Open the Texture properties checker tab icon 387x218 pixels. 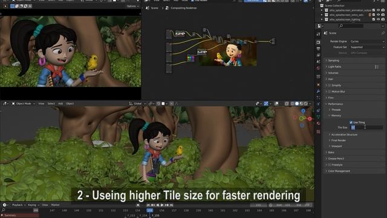[319, 131]
